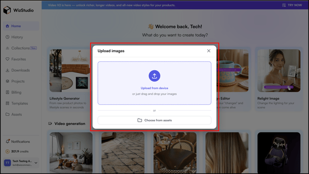Open the patterned rug video thumbnail
The height and width of the screenshot is (174, 309).
[x=123, y=152]
